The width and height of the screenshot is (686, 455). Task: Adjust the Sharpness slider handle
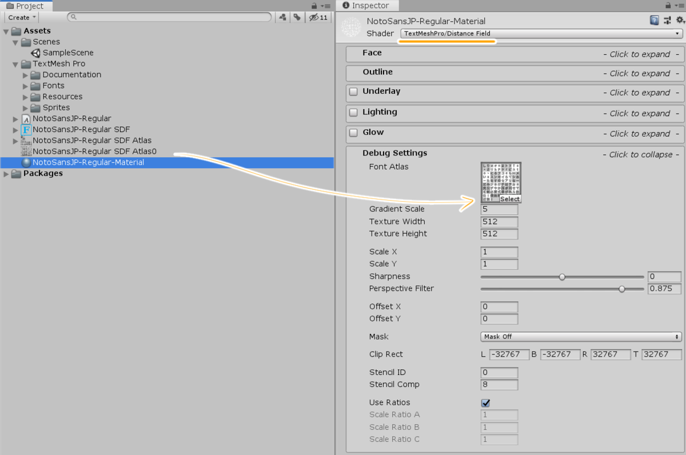pos(562,277)
